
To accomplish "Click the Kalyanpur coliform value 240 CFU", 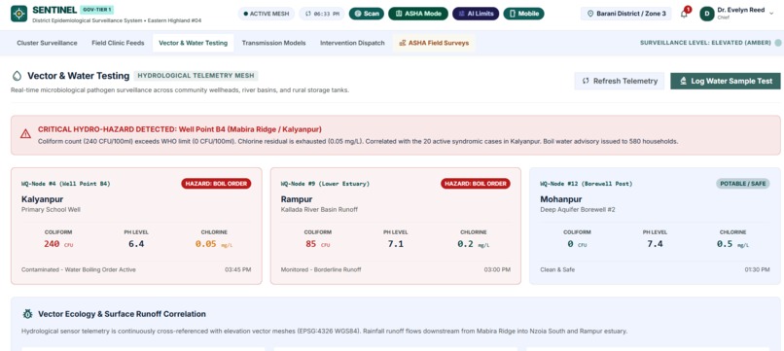I will [x=58, y=244].
